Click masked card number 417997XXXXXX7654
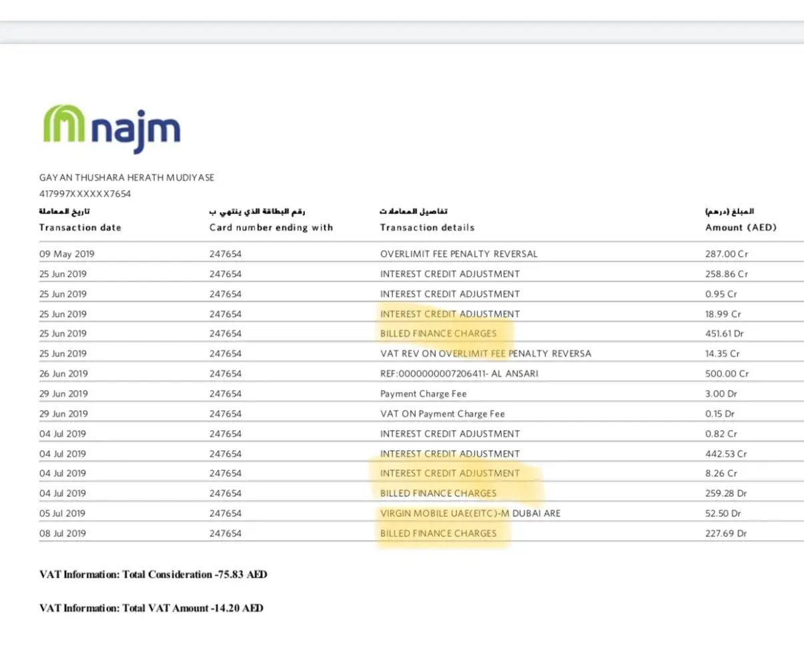This screenshot has height=667, width=804. [x=85, y=194]
